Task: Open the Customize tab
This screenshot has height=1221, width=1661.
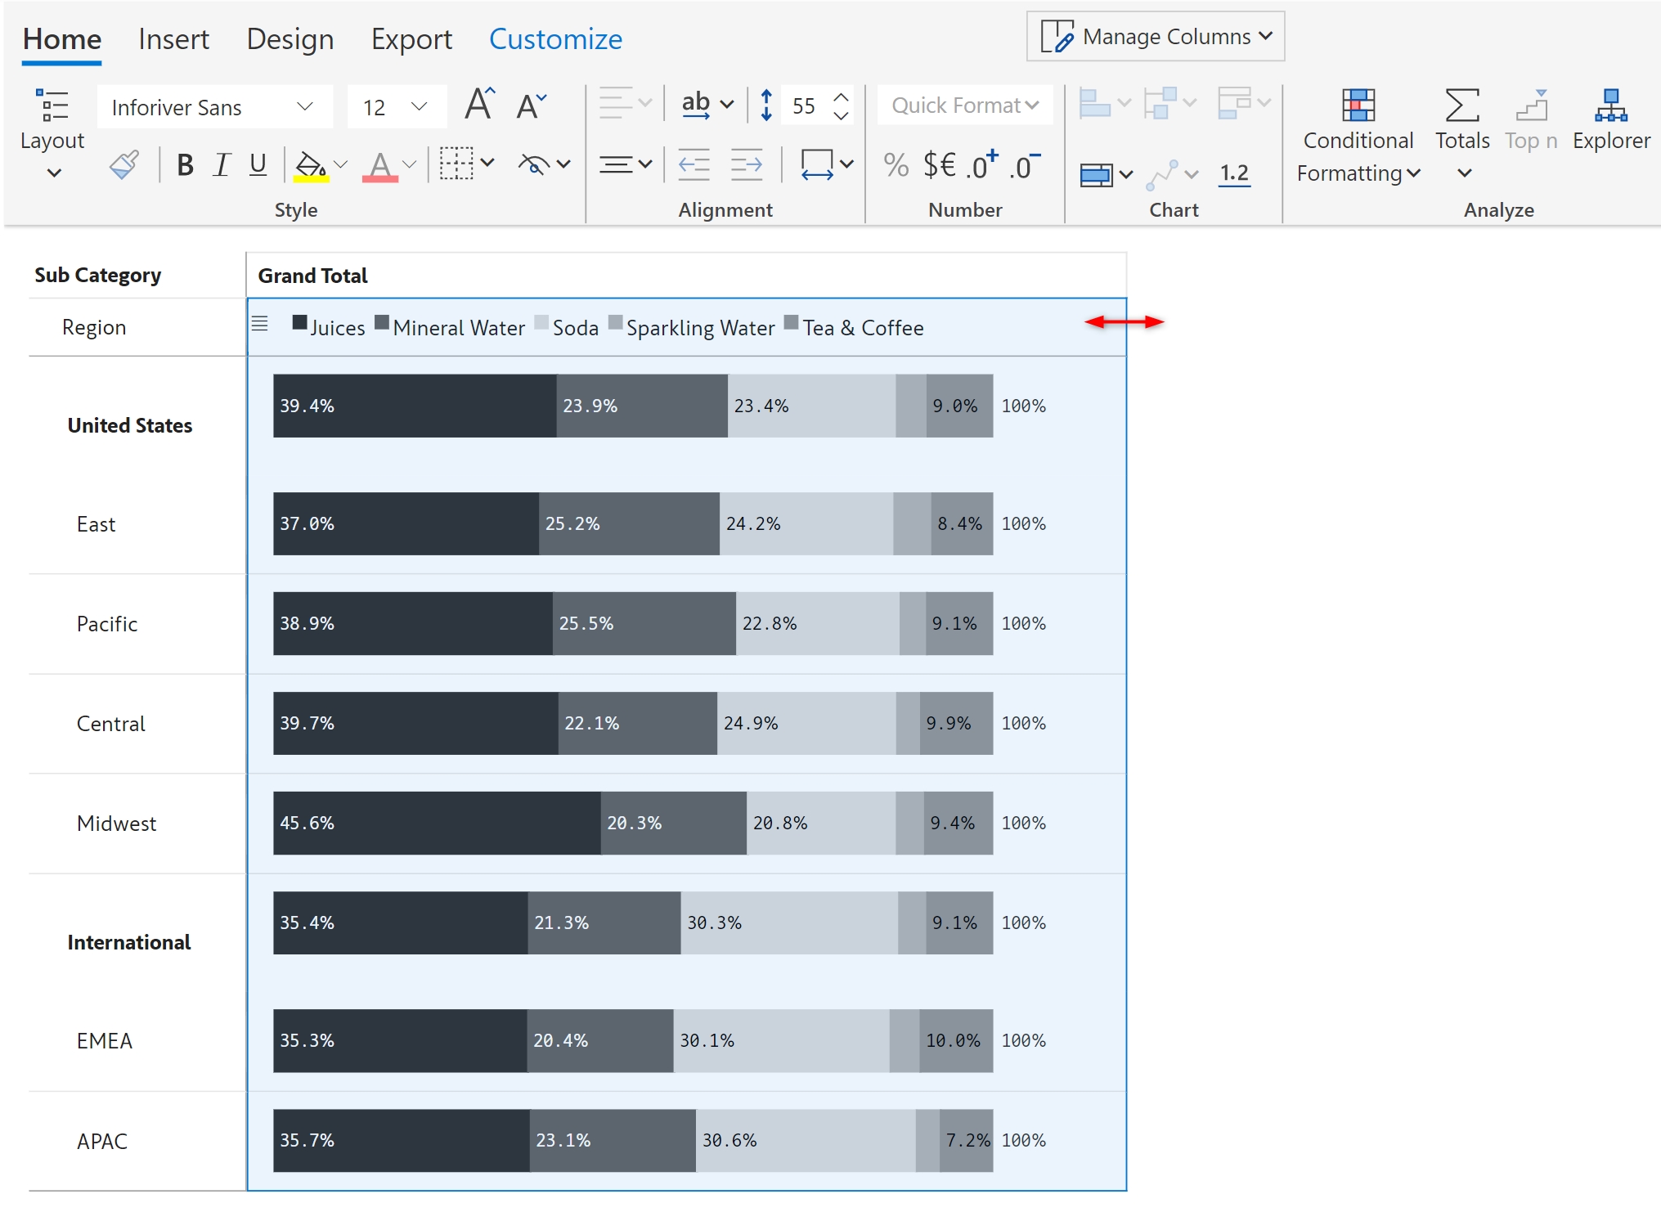Action: [555, 39]
